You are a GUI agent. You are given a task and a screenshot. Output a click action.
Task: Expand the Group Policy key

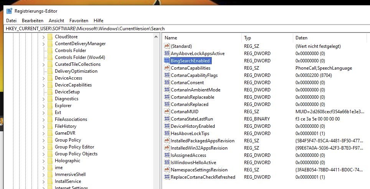tap(43, 140)
